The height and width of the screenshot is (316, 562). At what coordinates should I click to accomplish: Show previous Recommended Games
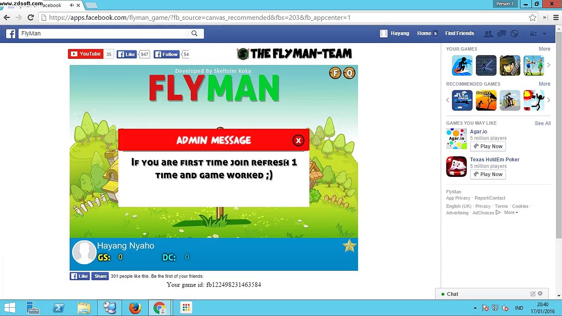pos(448,100)
